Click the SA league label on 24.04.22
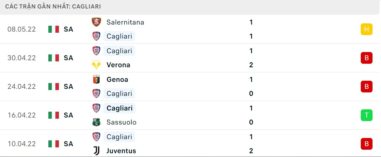The height and width of the screenshot is (157, 381). click(x=68, y=87)
